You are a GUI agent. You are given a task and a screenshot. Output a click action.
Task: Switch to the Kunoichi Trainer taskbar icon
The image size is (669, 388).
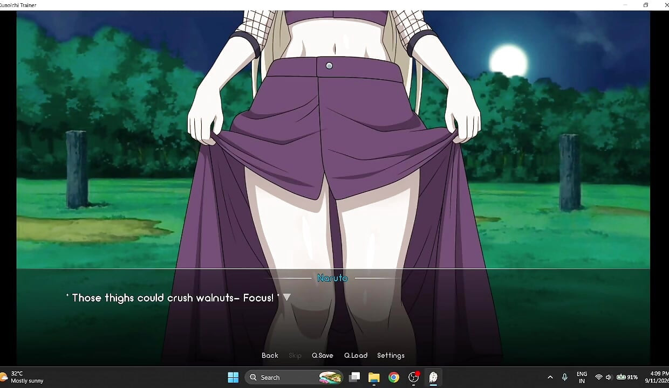tap(433, 377)
